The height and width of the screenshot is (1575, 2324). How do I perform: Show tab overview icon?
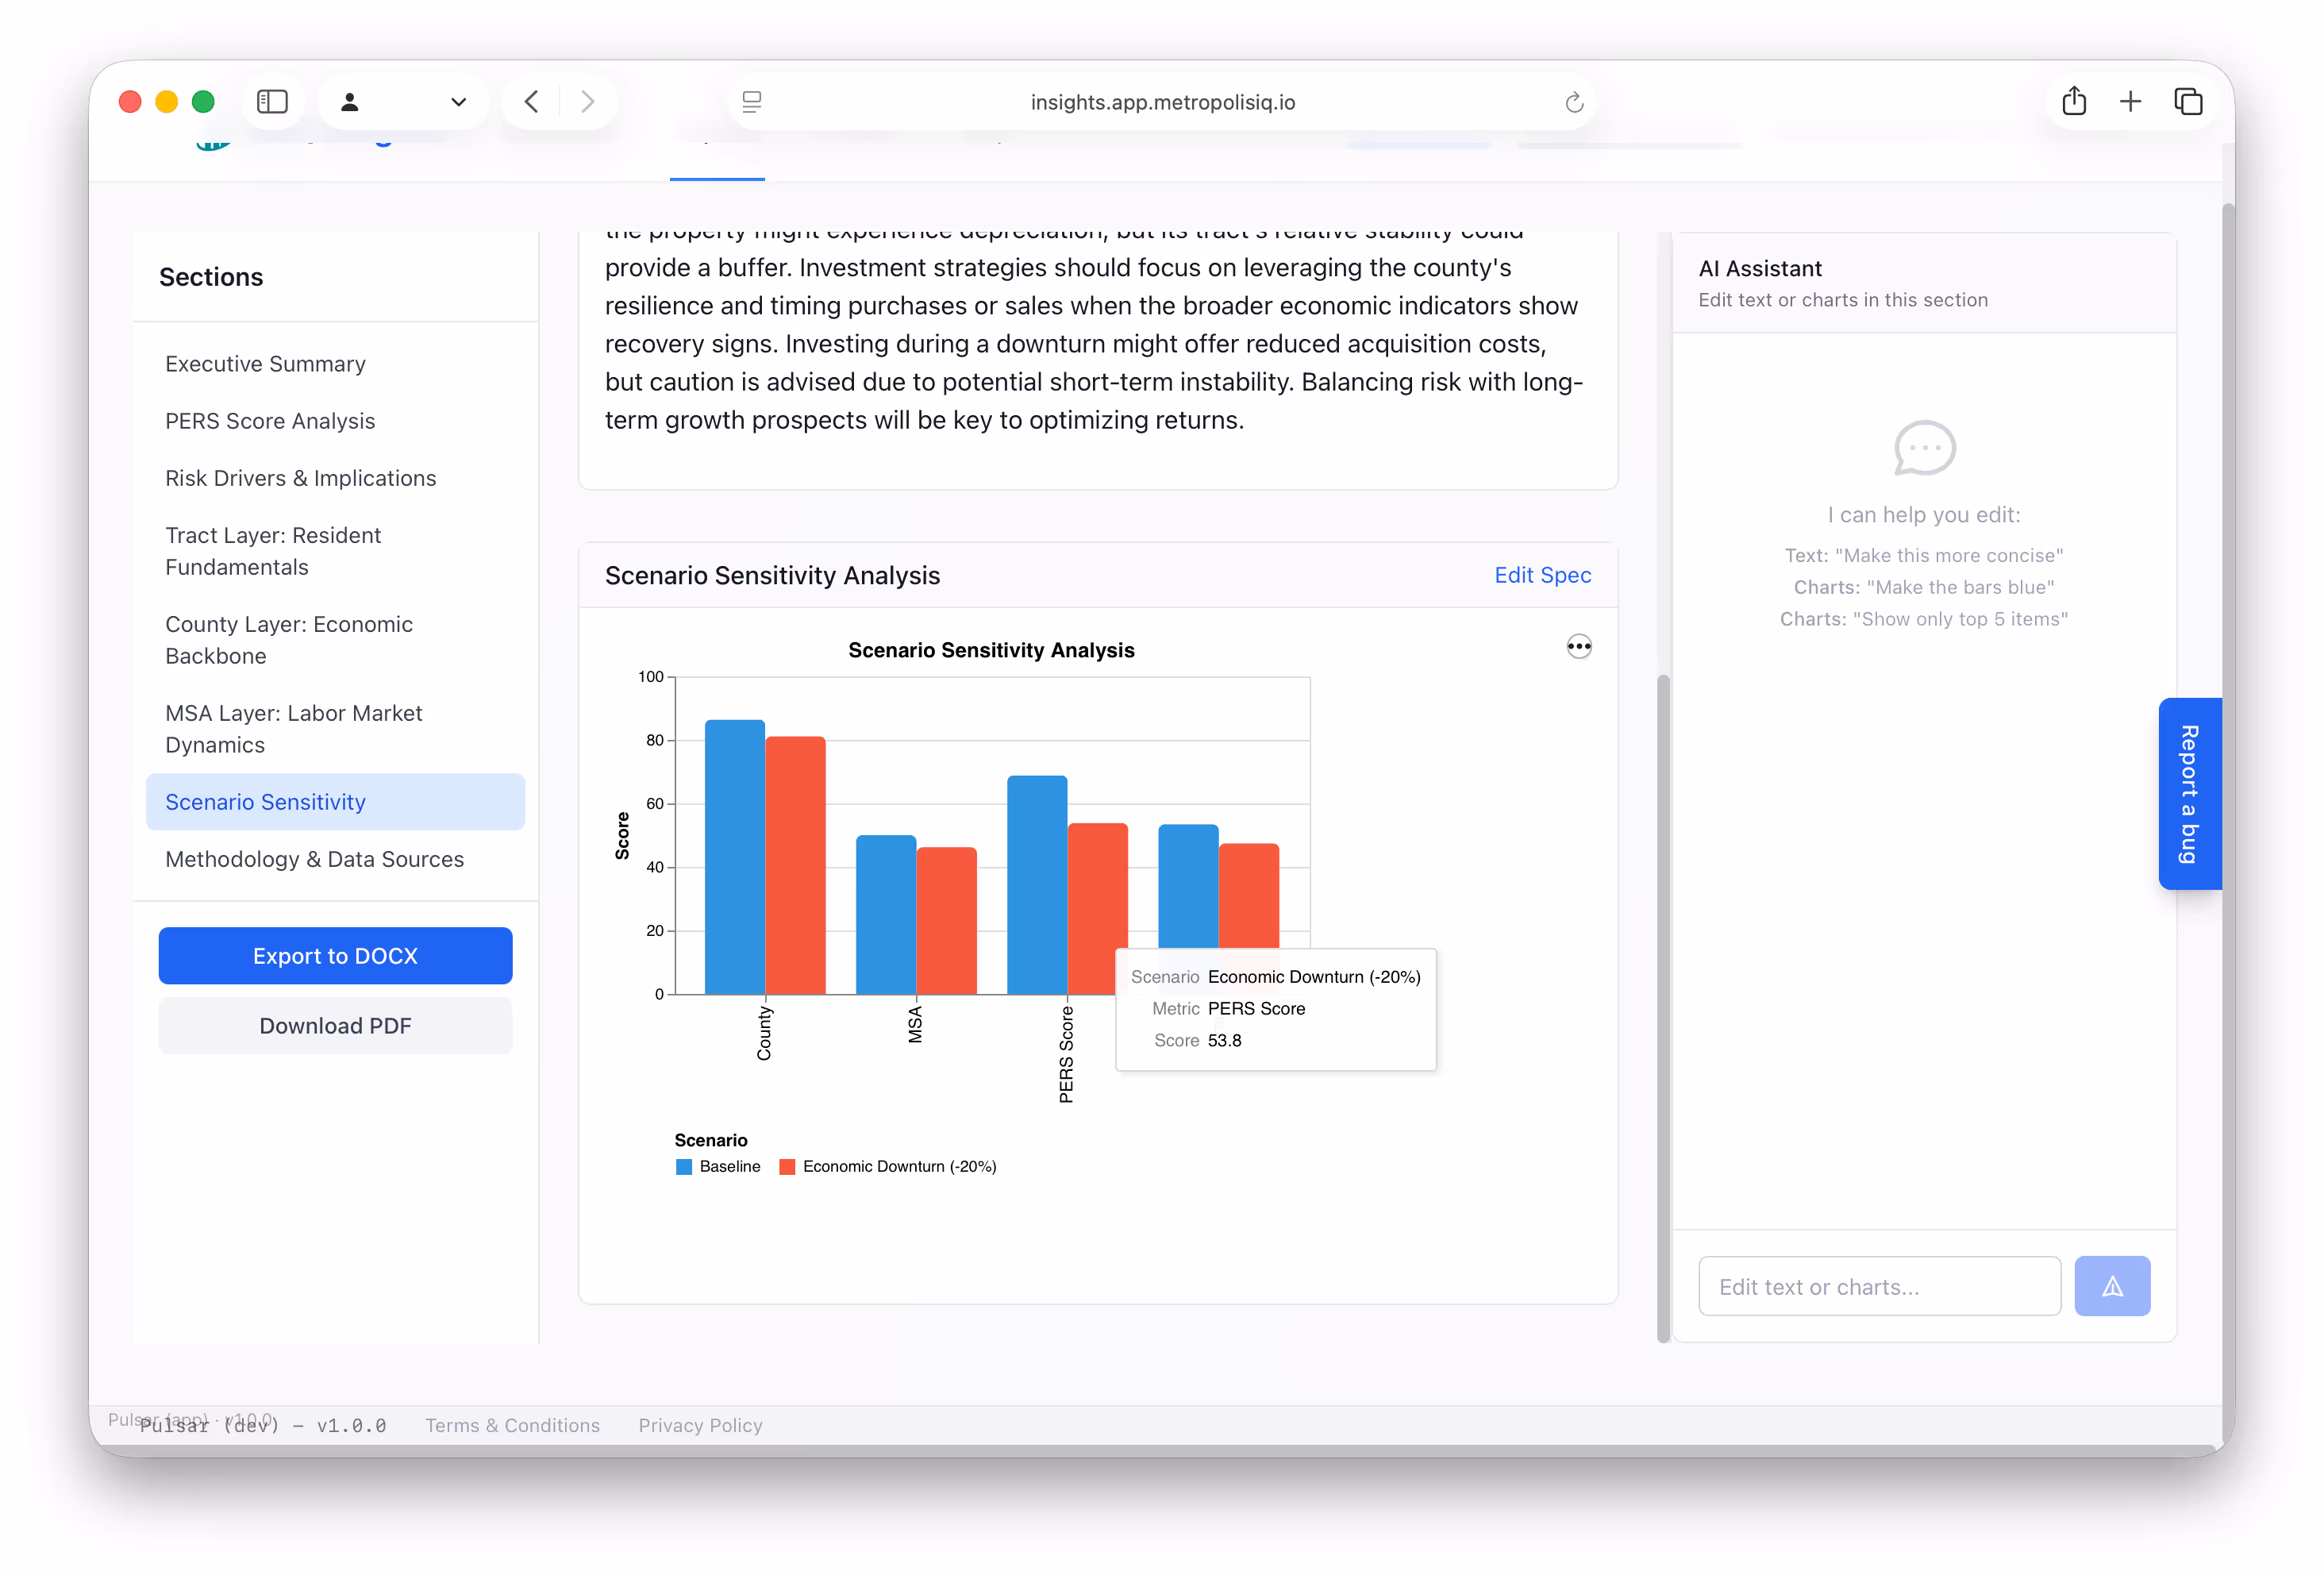tap(2188, 102)
